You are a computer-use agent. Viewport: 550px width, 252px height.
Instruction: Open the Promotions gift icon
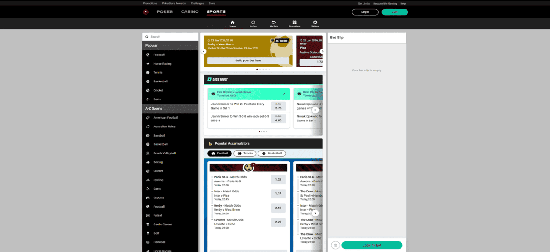coord(294,22)
